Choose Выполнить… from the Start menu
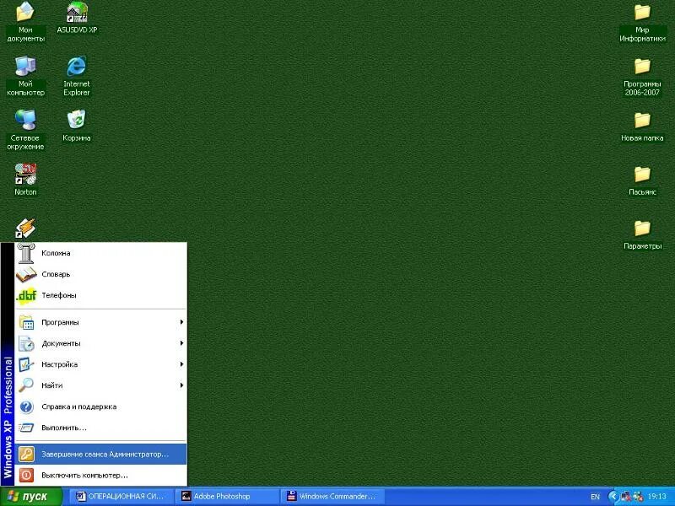The width and height of the screenshot is (675, 506). [x=100, y=428]
